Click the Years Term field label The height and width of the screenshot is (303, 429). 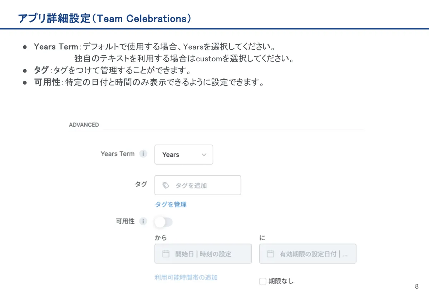[x=118, y=154]
